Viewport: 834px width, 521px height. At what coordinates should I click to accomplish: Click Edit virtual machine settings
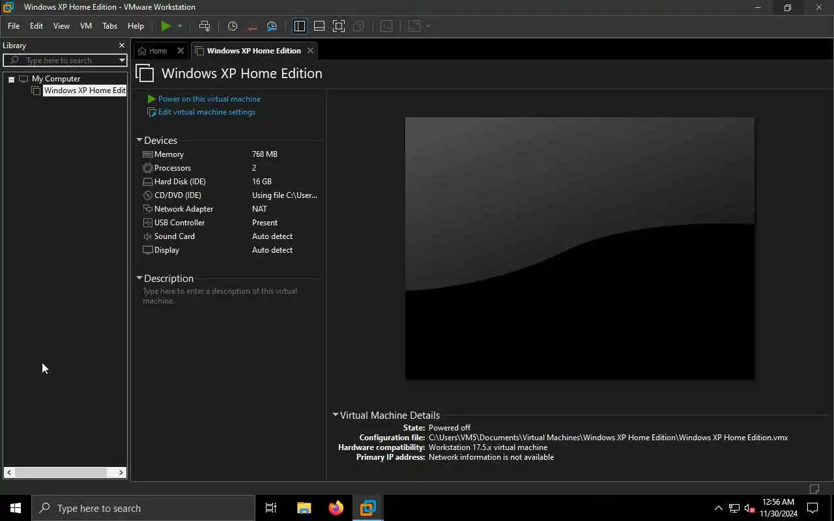coord(207,112)
